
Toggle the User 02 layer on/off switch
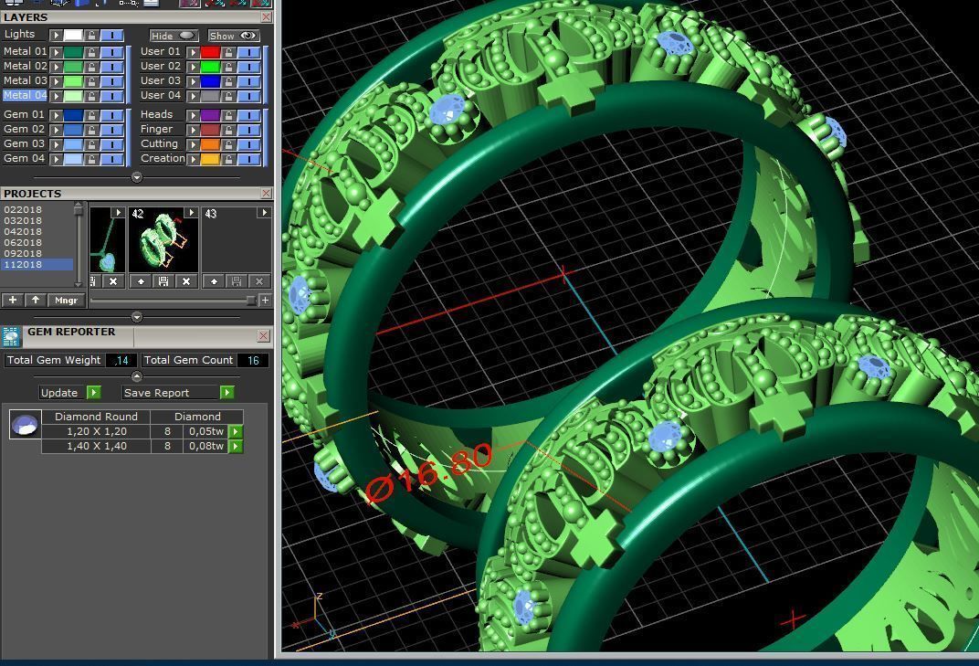coord(249,67)
